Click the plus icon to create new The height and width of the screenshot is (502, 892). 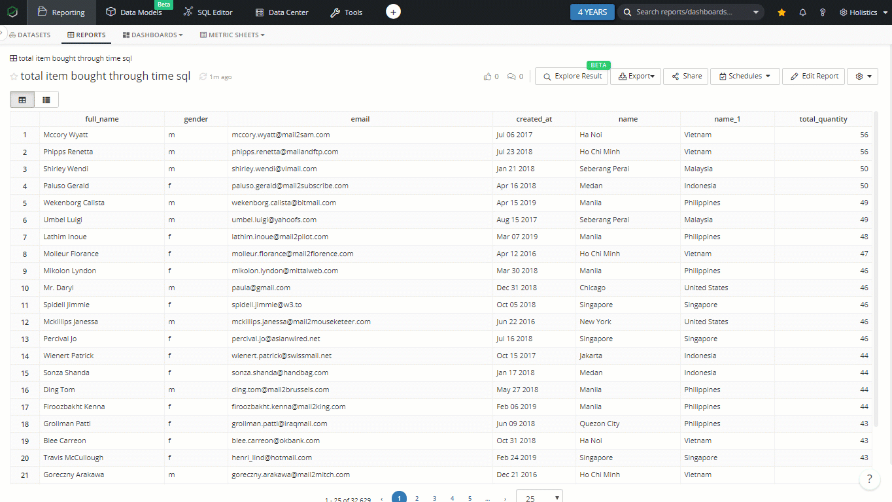tap(393, 12)
